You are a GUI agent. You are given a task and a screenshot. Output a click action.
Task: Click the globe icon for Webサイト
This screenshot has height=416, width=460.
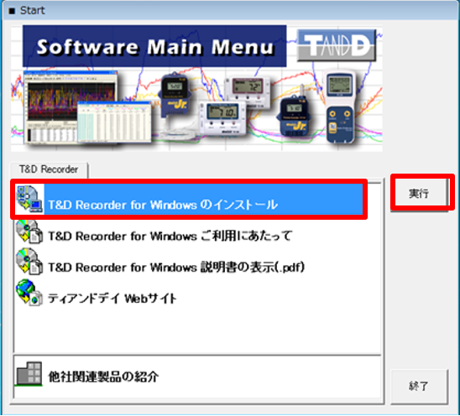(x=29, y=293)
